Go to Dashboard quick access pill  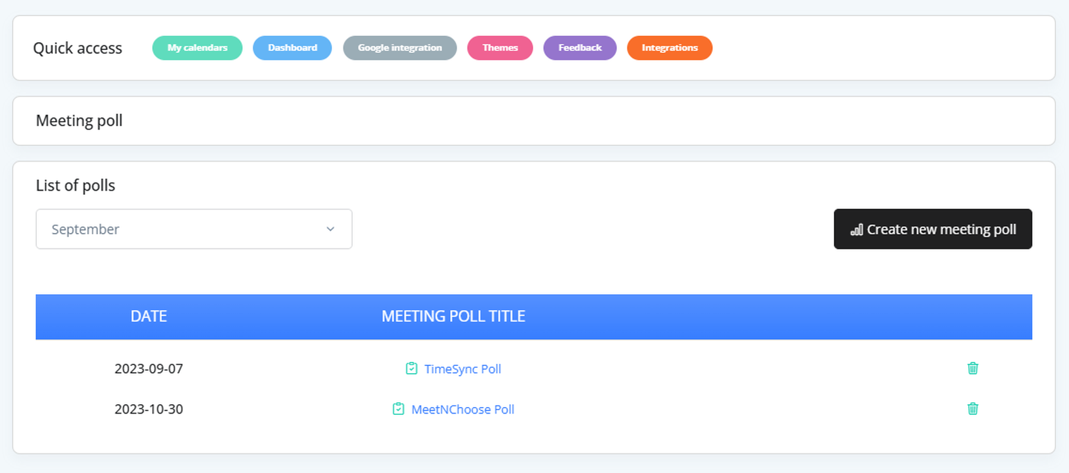292,48
